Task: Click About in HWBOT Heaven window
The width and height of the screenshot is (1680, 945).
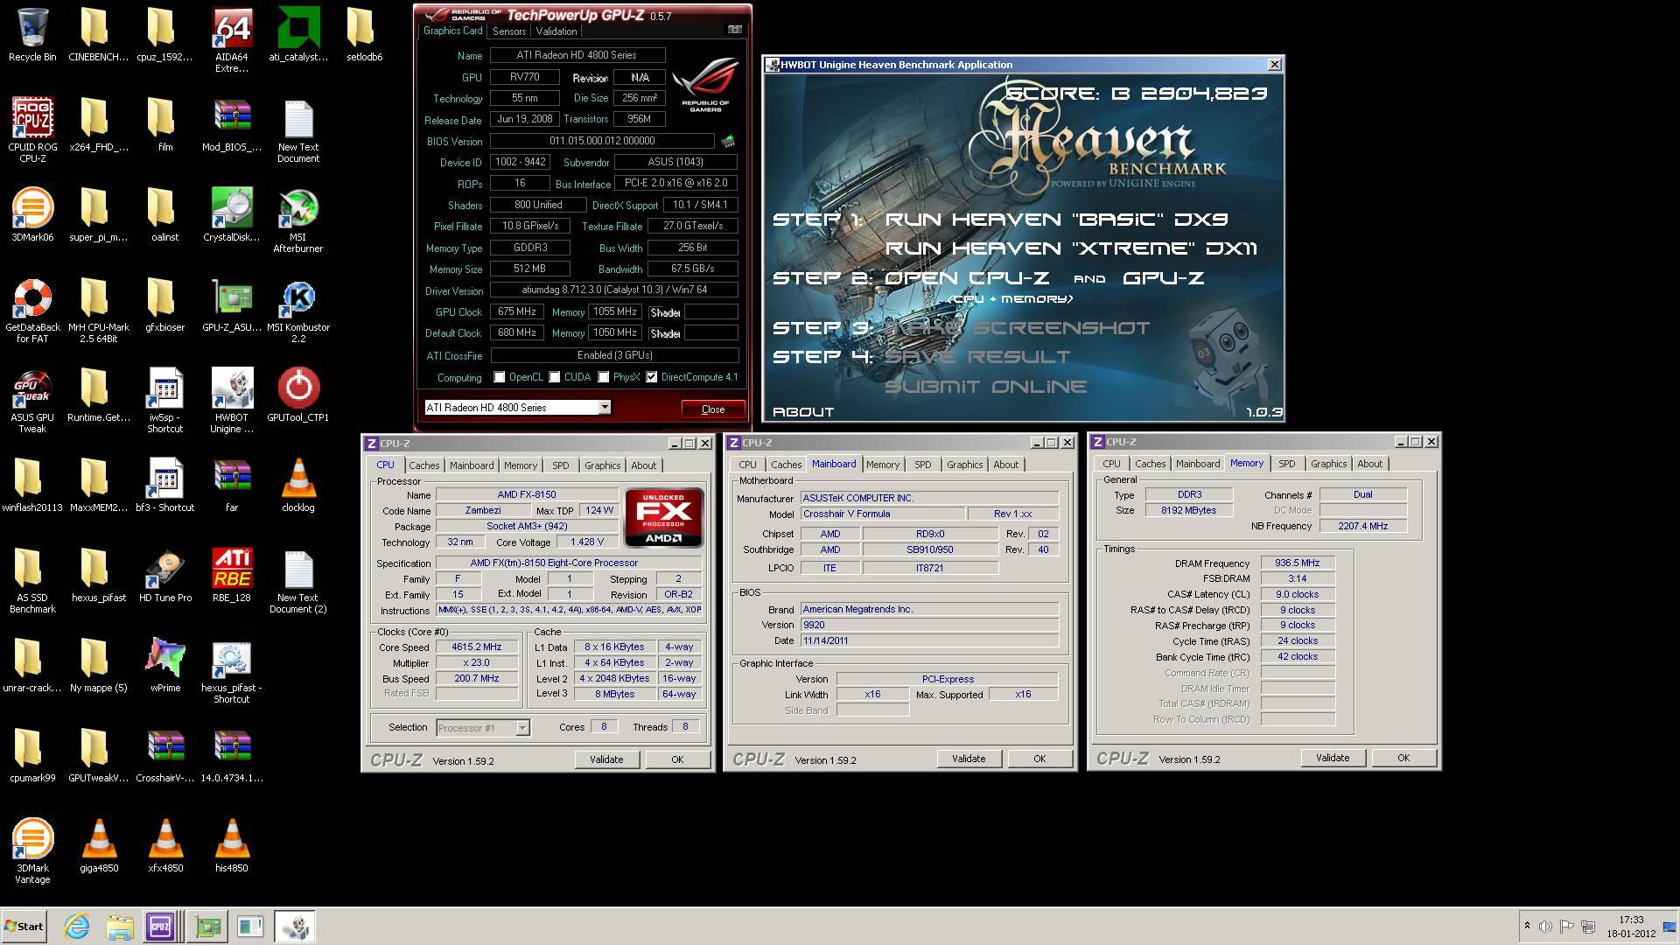Action: [803, 412]
